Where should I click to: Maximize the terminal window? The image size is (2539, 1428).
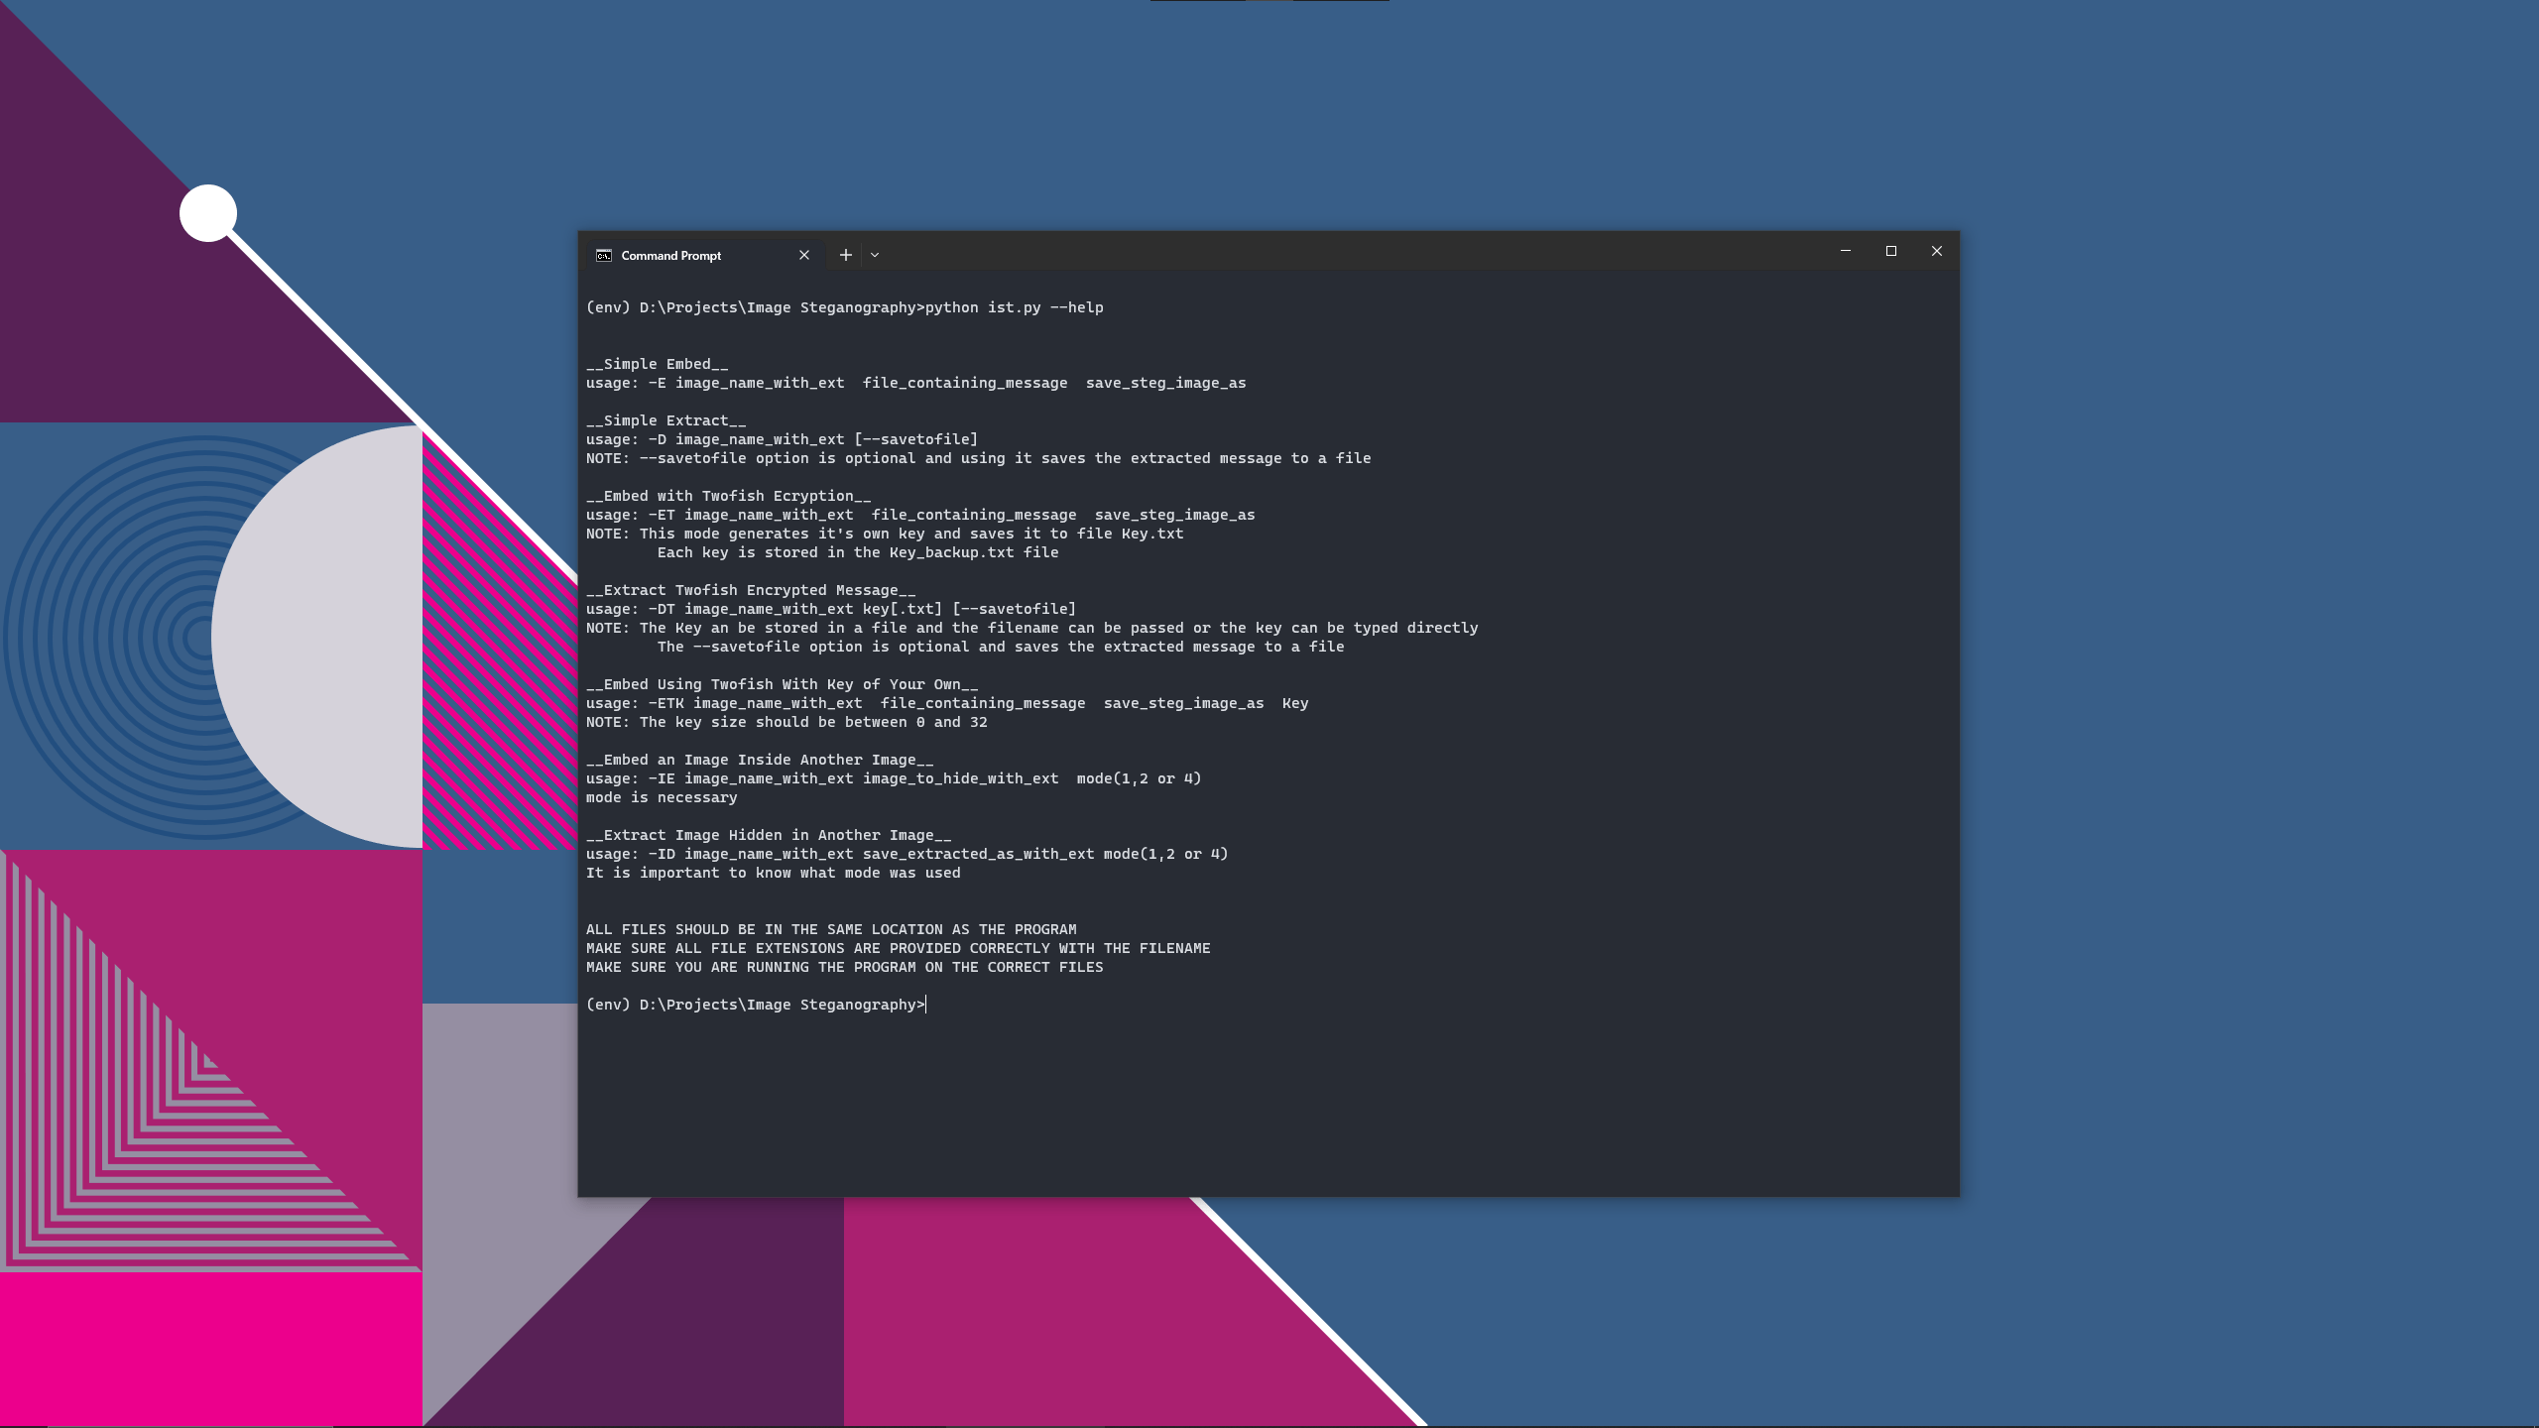pyautogui.click(x=1891, y=251)
